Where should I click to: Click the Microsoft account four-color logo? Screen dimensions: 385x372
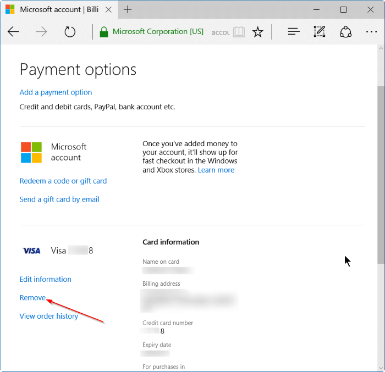31,152
